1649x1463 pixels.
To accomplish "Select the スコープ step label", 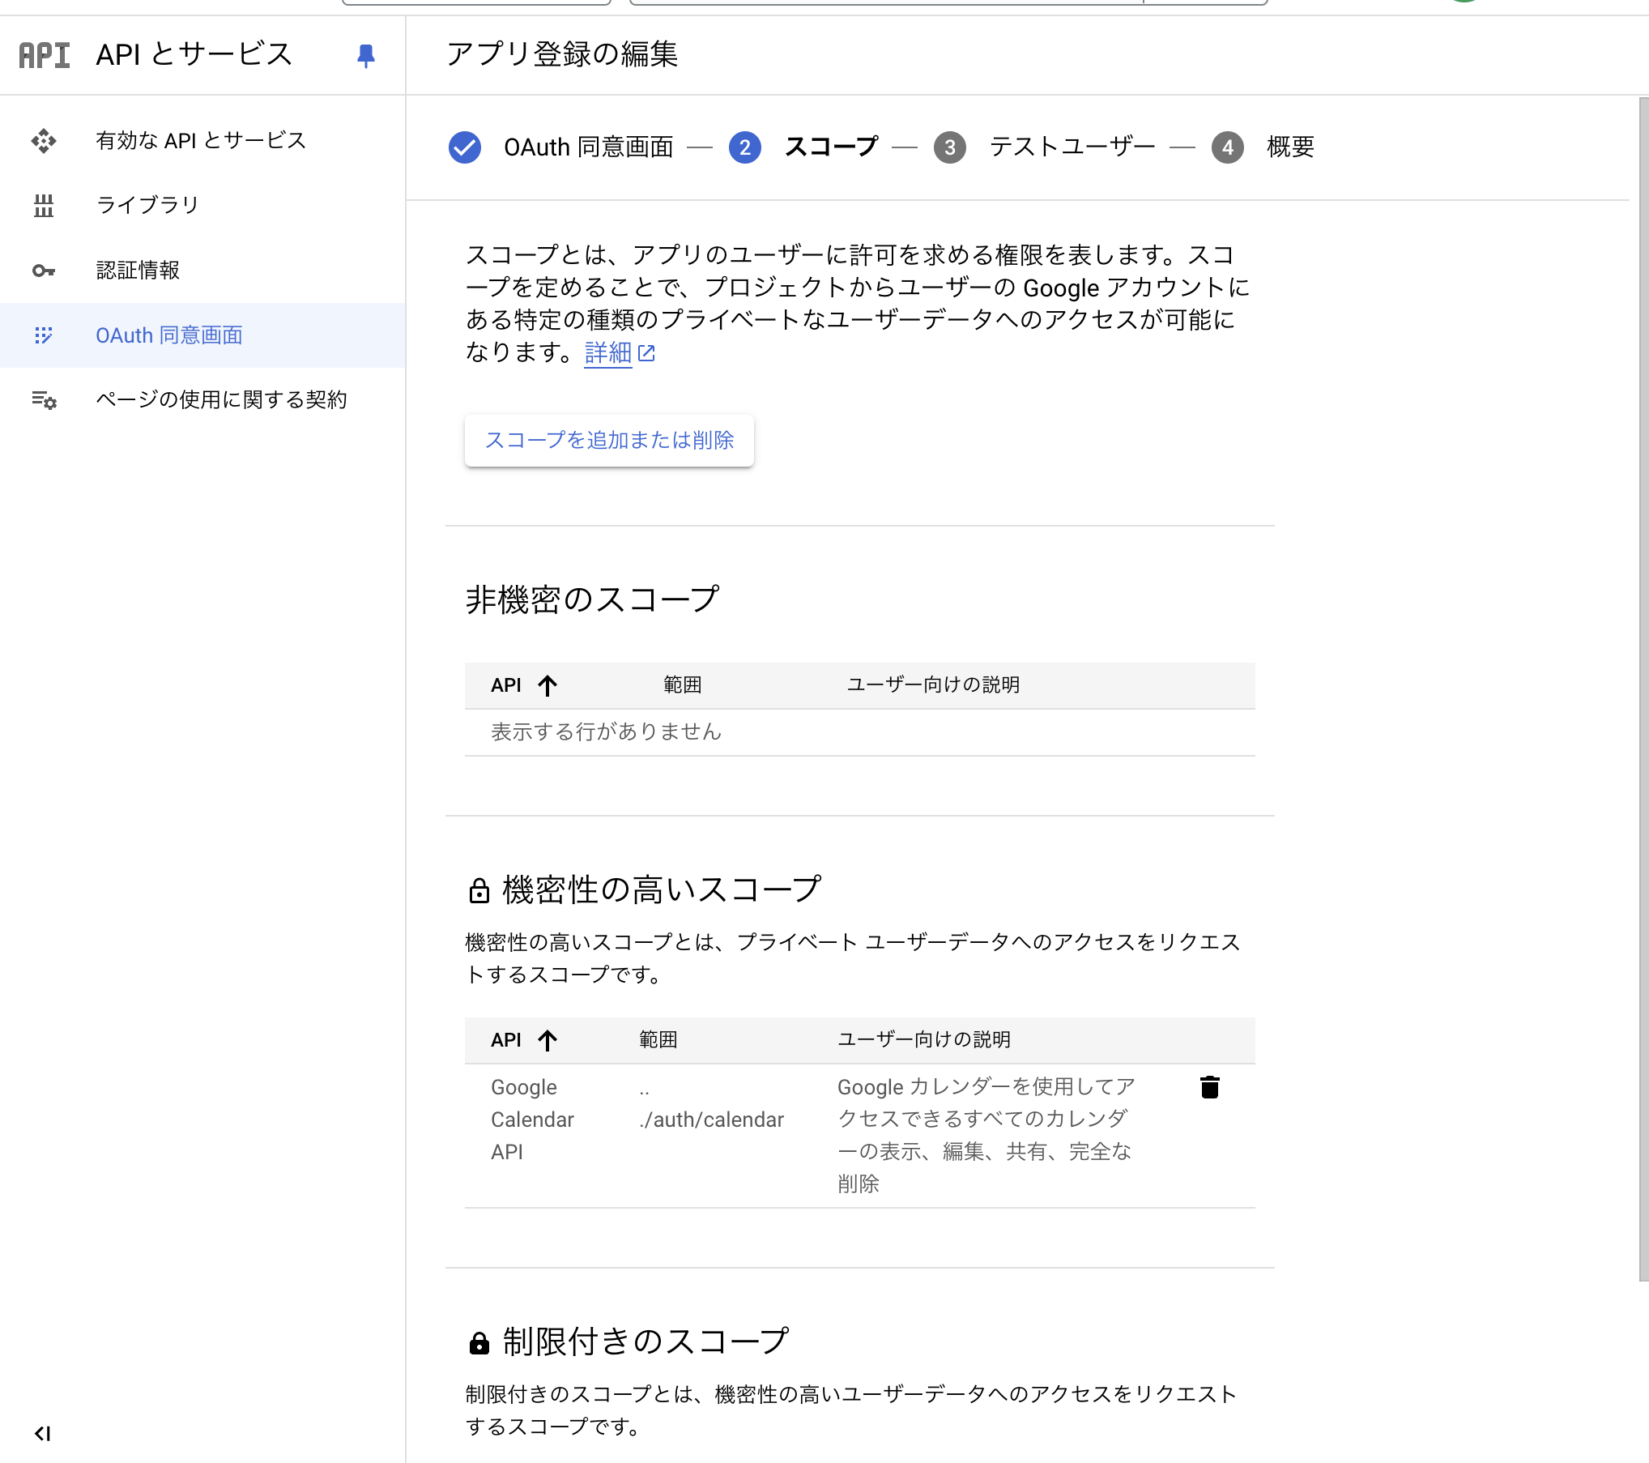I will pos(831,147).
